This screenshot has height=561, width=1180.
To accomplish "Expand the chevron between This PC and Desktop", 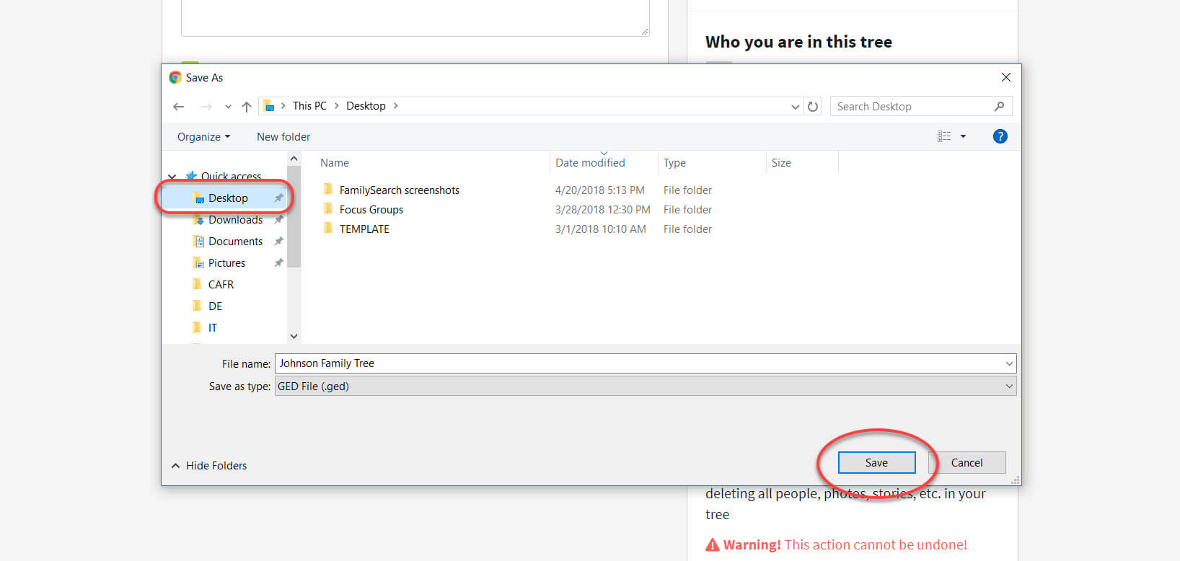I will click(336, 106).
